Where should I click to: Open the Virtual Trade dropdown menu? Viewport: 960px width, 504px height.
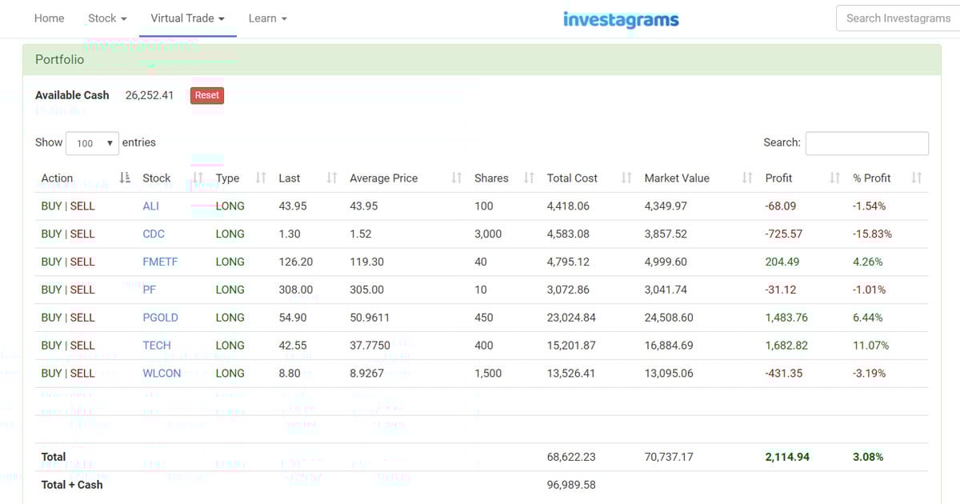pyautogui.click(x=187, y=18)
